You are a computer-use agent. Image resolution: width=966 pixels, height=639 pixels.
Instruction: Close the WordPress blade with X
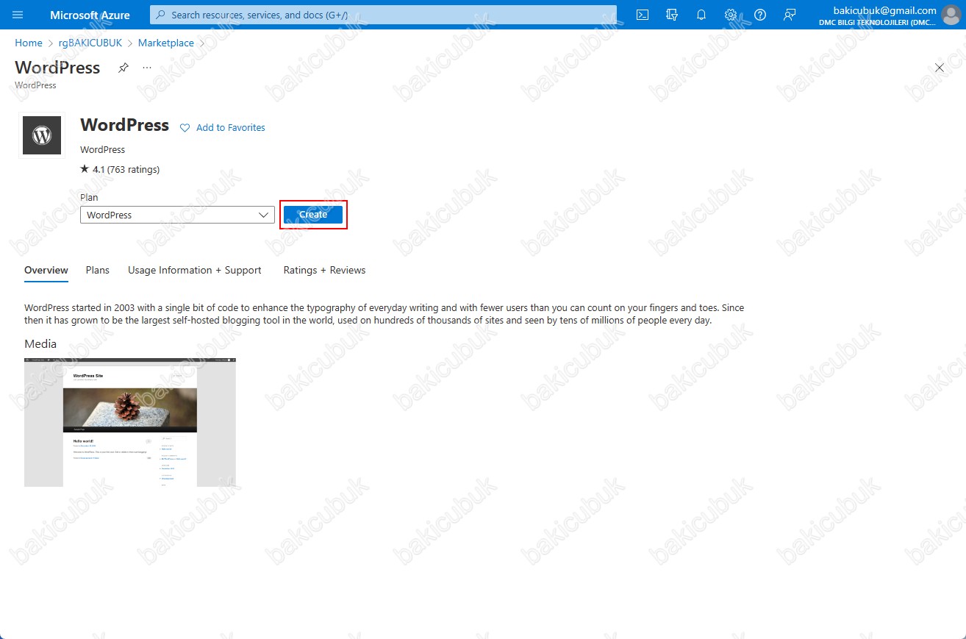click(x=940, y=68)
